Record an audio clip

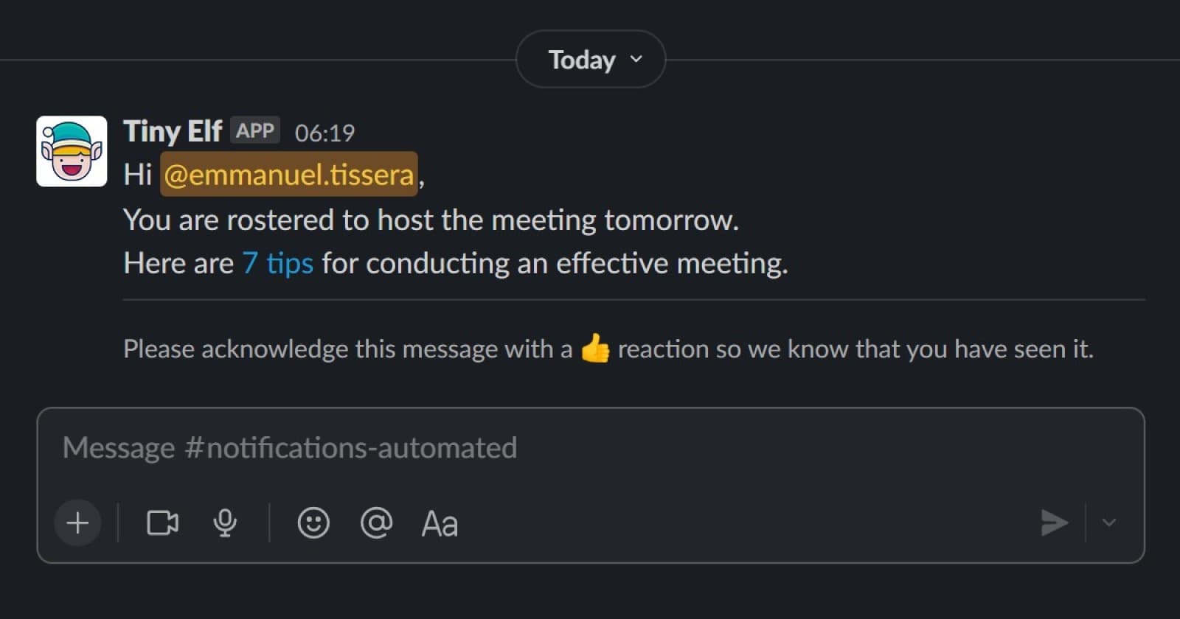click(x=225, y=523)
